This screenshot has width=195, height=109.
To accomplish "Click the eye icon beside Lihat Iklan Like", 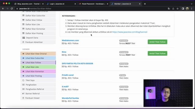I will (23, 67).
